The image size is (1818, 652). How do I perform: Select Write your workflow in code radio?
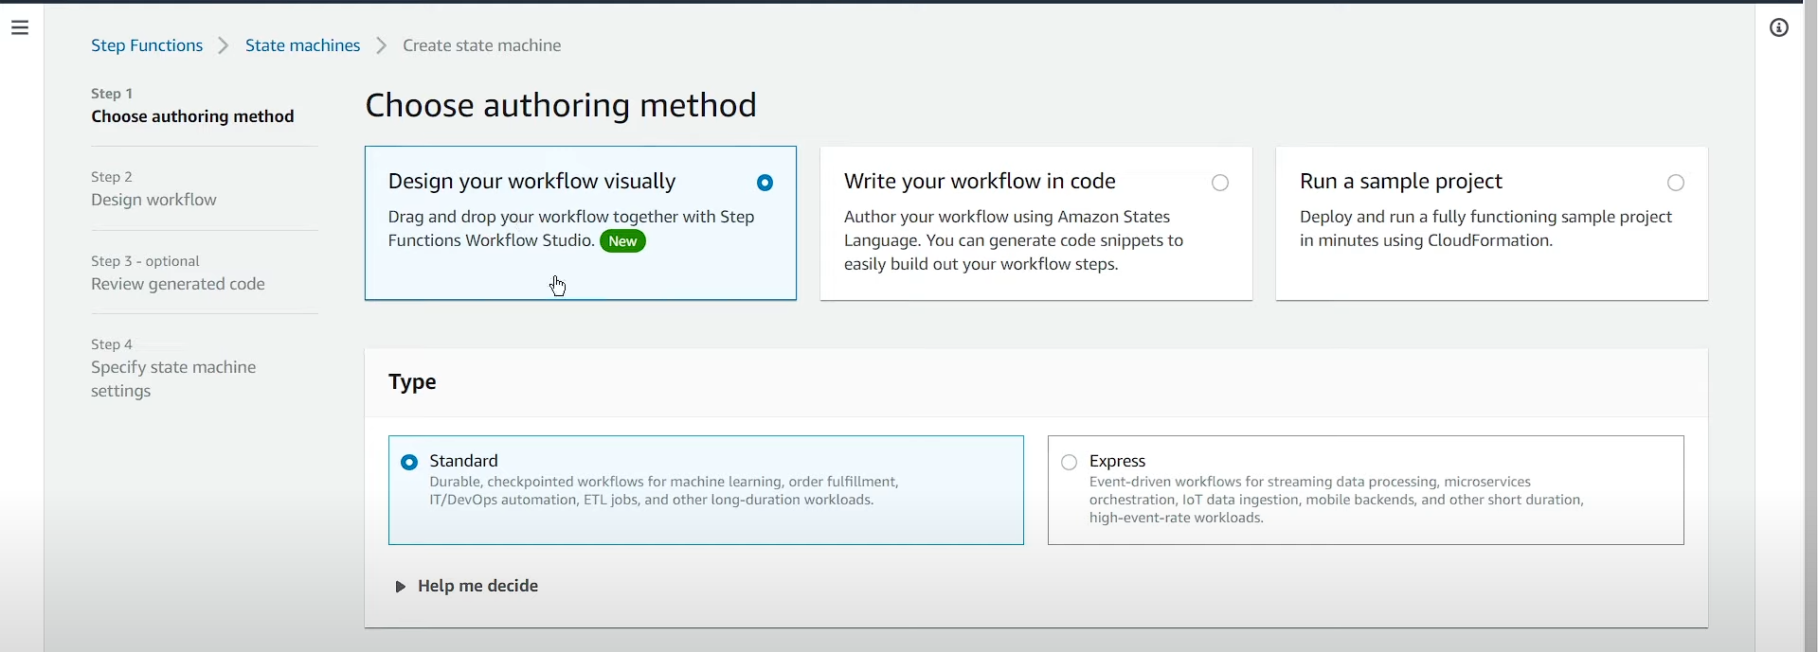point(1220,183)
